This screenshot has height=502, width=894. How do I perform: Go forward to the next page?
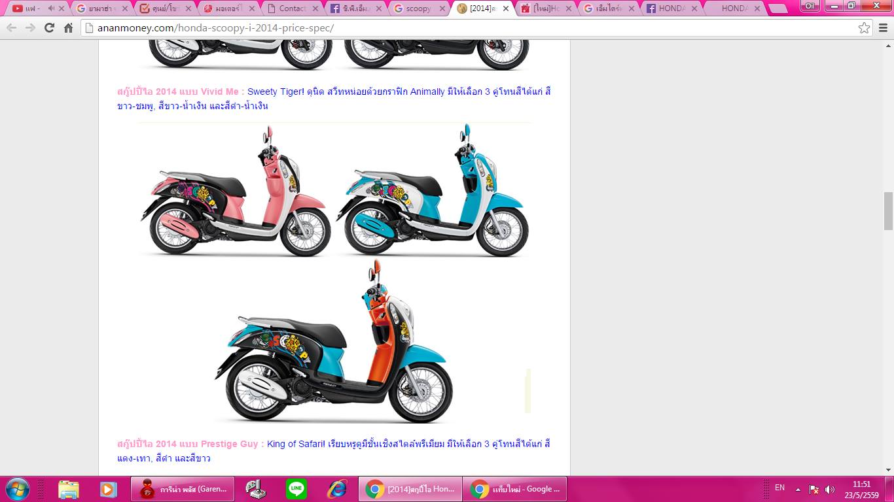point(31,28)
